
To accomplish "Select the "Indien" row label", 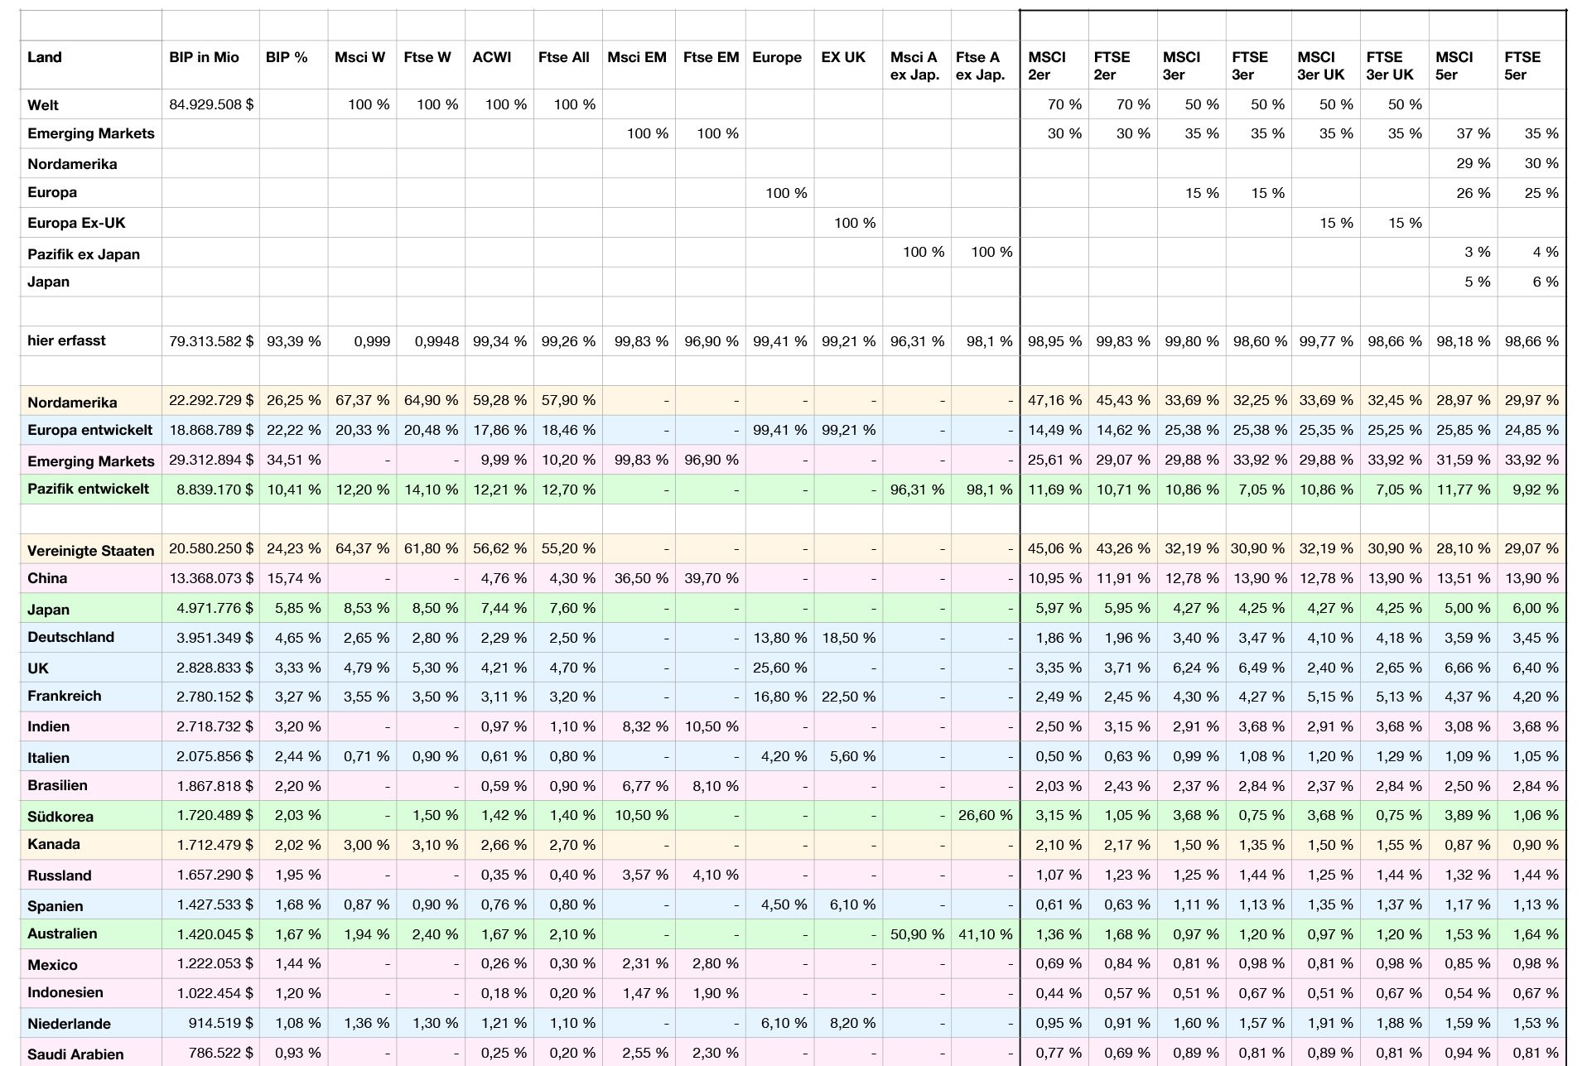I will click(49, 726).
